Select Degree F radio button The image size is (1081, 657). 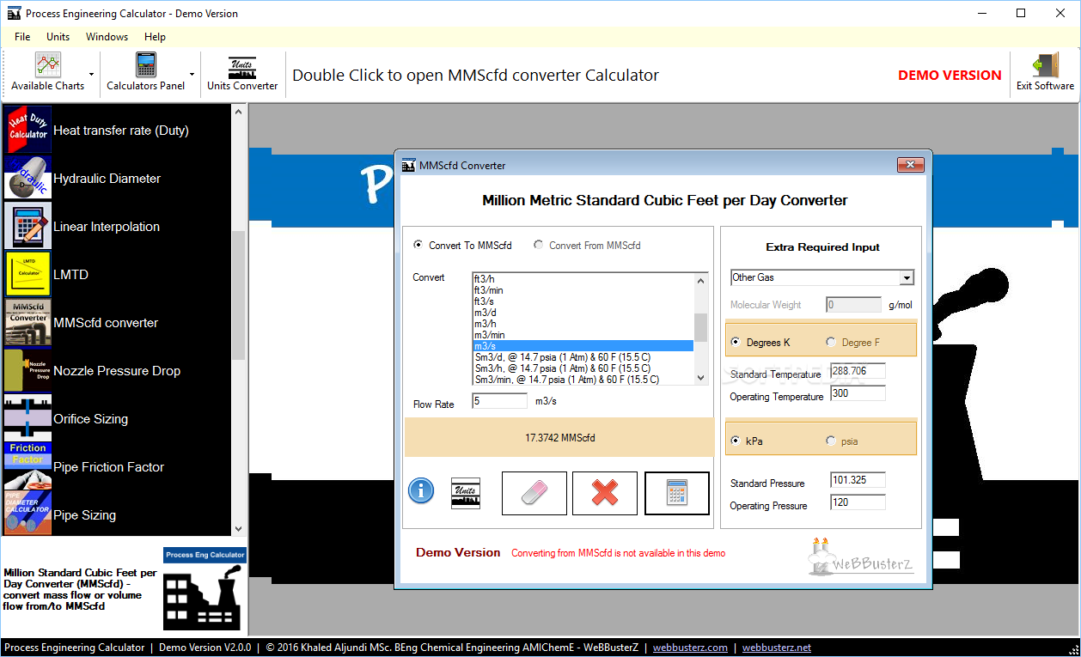coord(831,342)
